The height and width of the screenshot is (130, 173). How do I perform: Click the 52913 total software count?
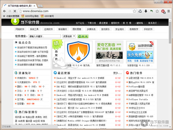[32, 78]
